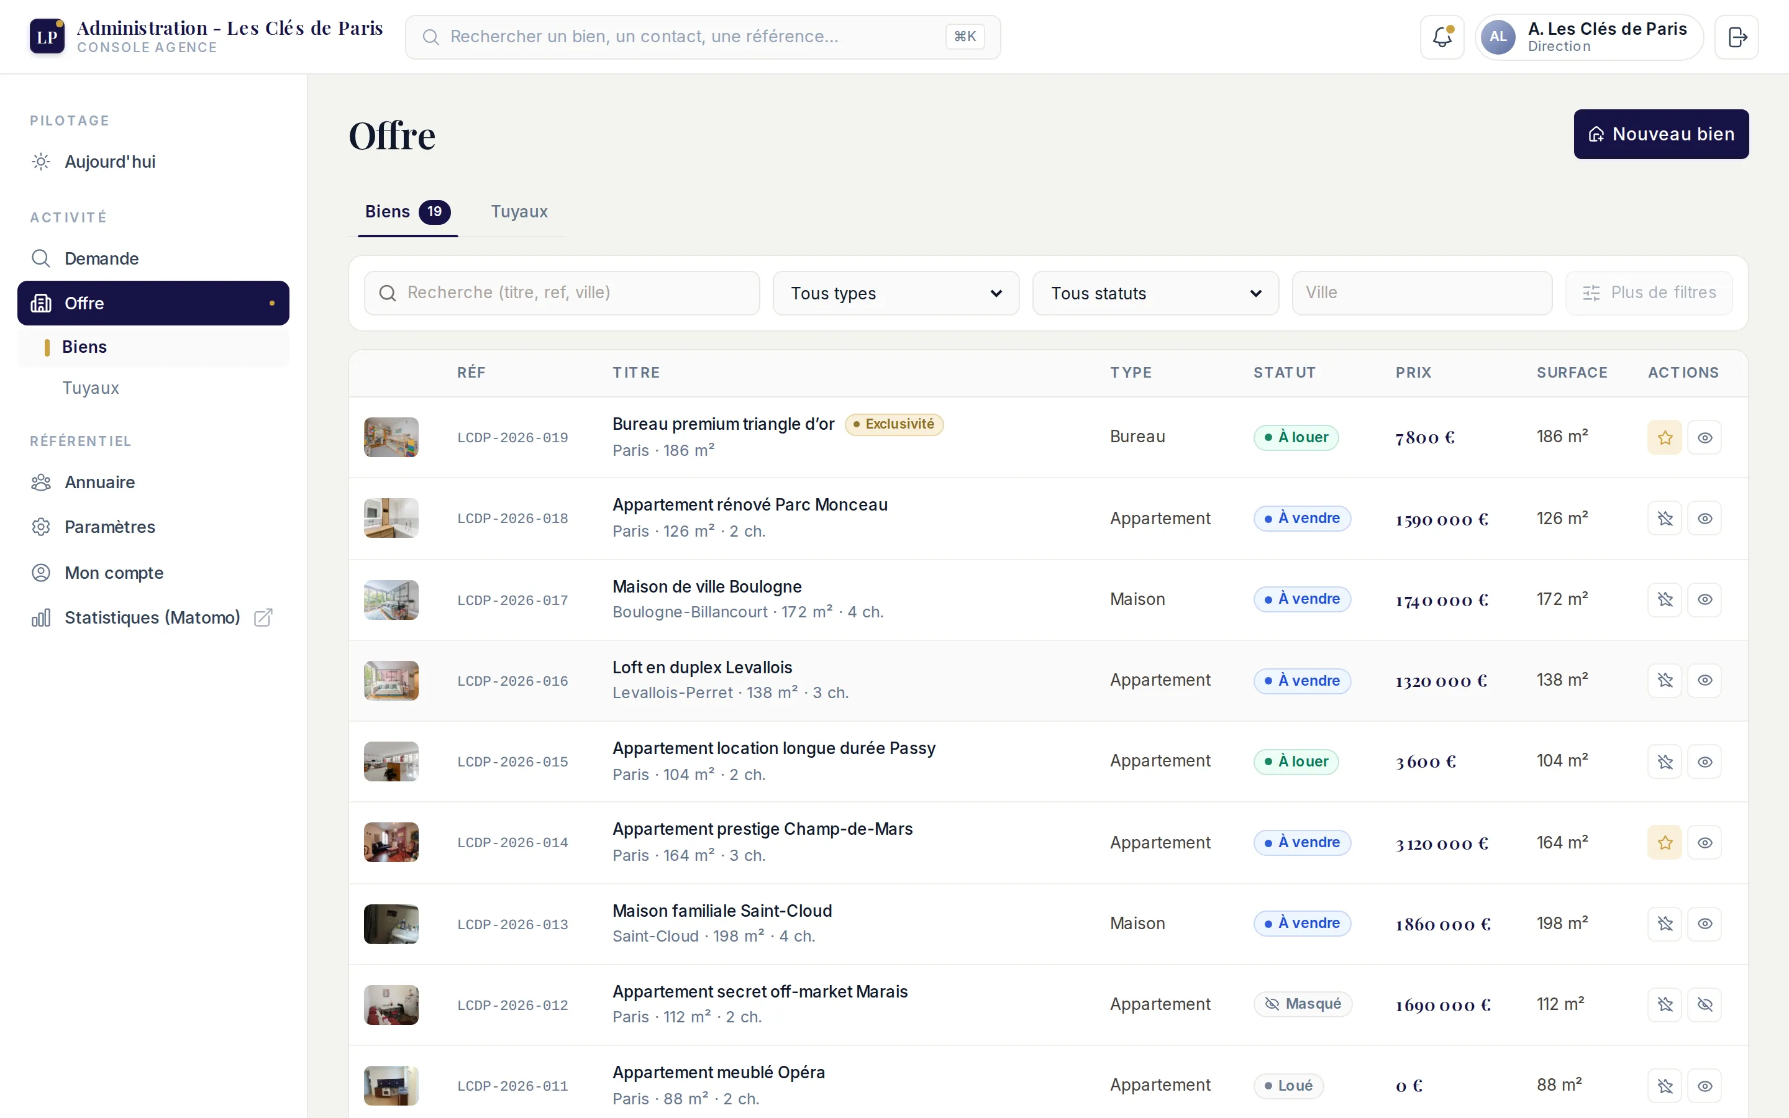Star the Appartement rénové Parc Monceau listing

(1665, 519)
